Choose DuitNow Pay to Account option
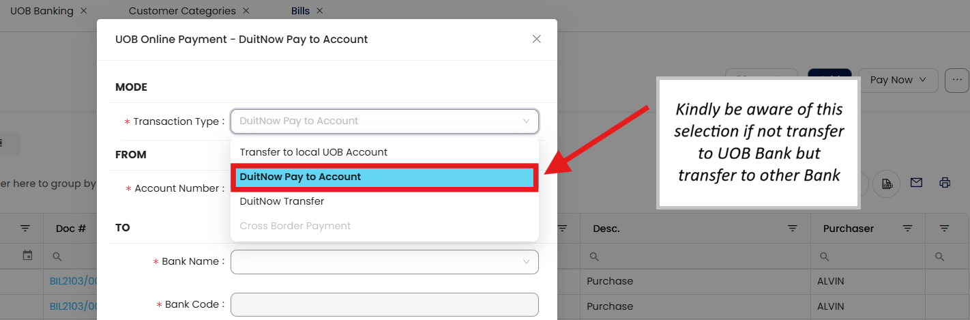Viewport: 970px width, 320px height. [300, 177]
